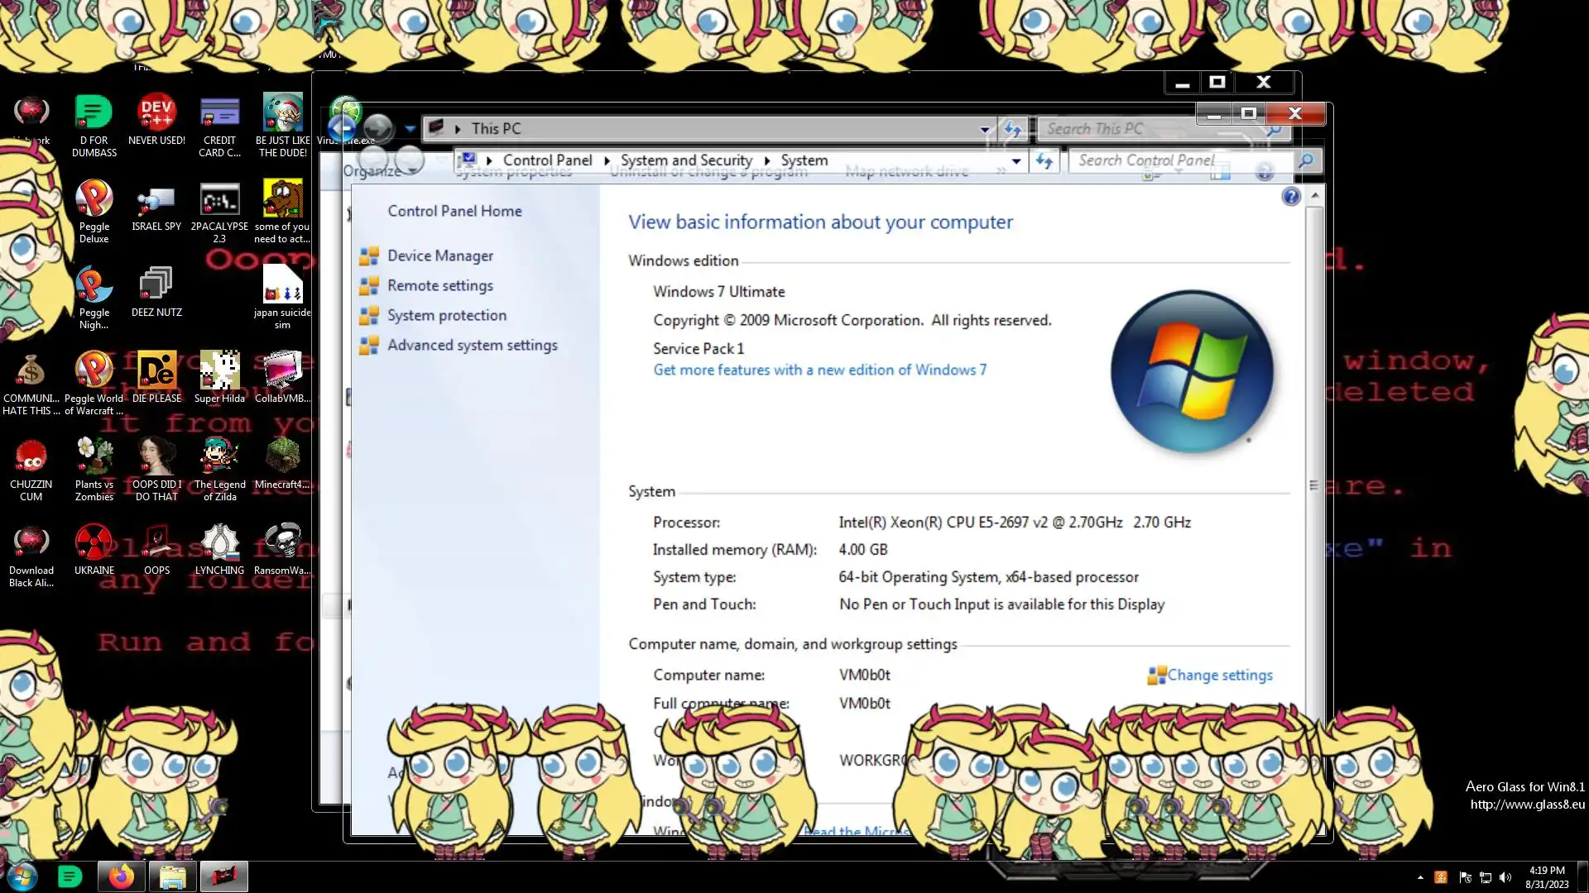Click the refresh button beside System address bar
The width and height of the screenshot is (1589, 893).
(x=1044, y=161)
